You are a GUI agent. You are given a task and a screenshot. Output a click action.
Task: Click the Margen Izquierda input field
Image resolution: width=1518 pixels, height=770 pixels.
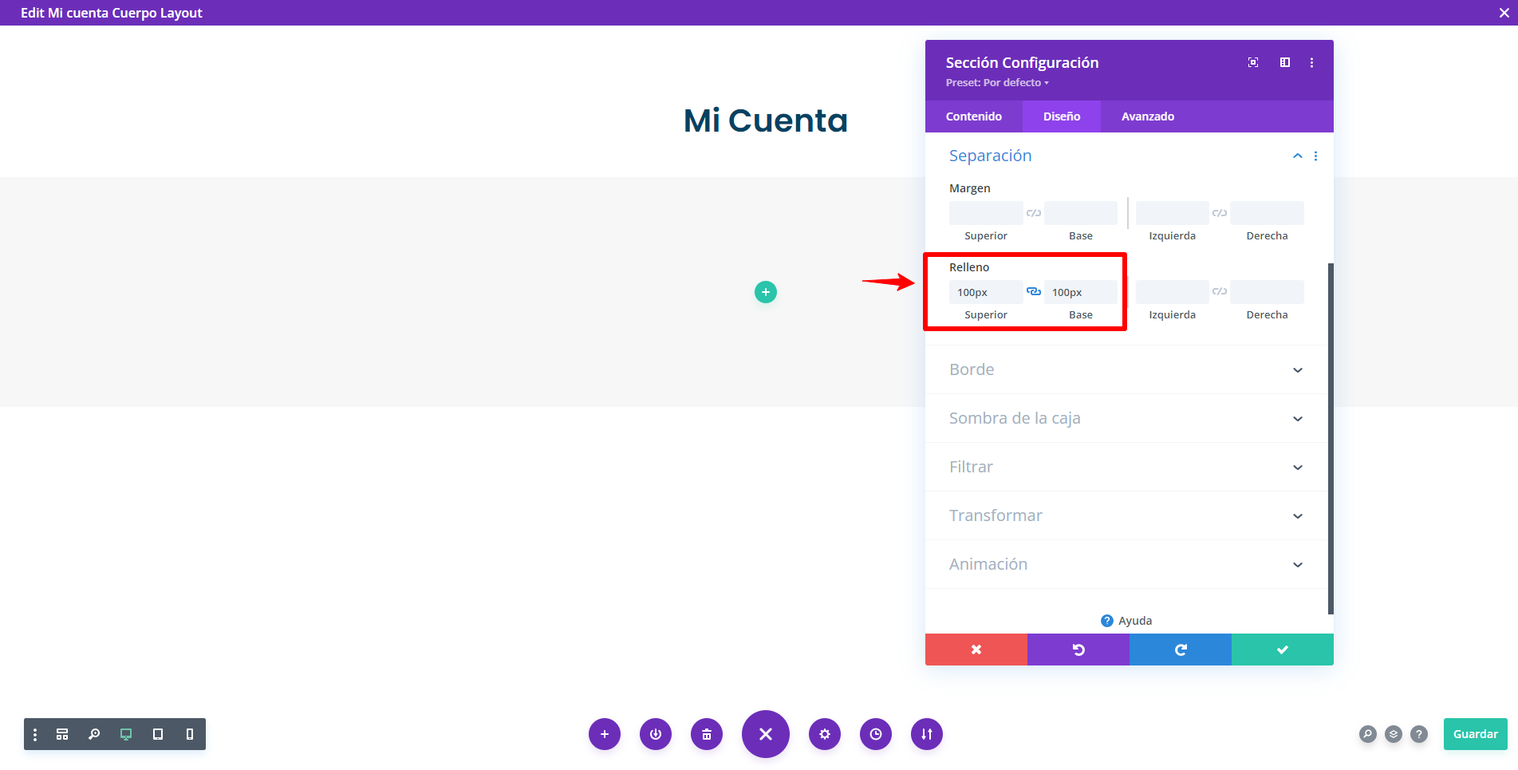point(1172,213)
